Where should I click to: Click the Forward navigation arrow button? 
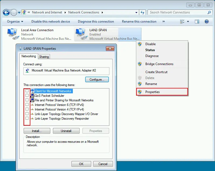coord(14,13)
